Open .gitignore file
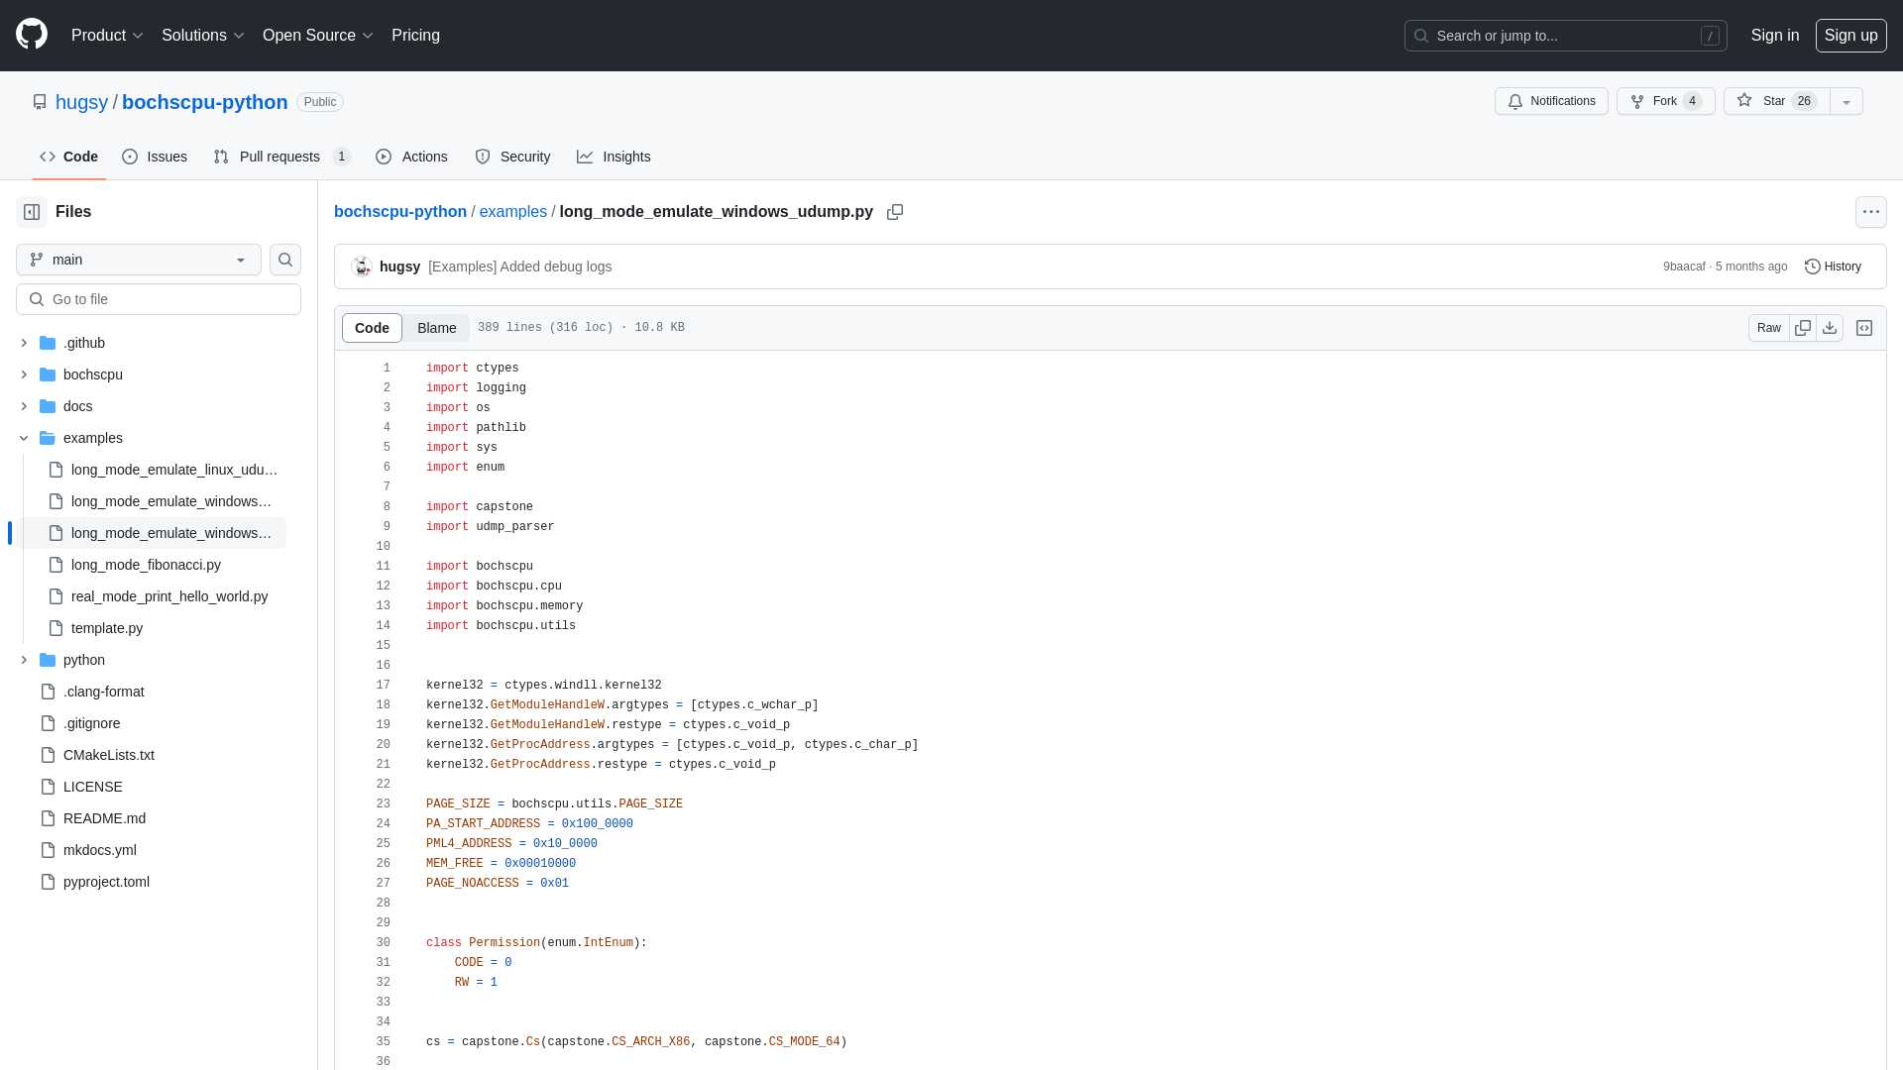The height and width of the screenshot is (1070, 1903). [x=92, y=723]
